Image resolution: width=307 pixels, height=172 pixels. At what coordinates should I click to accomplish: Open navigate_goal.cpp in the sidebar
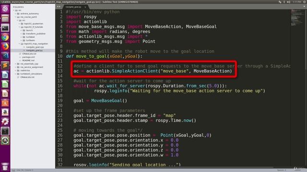35,47
